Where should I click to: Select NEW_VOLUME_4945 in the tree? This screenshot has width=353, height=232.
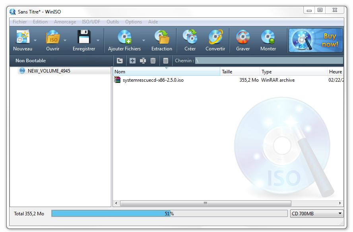click(x=49, y=71)
